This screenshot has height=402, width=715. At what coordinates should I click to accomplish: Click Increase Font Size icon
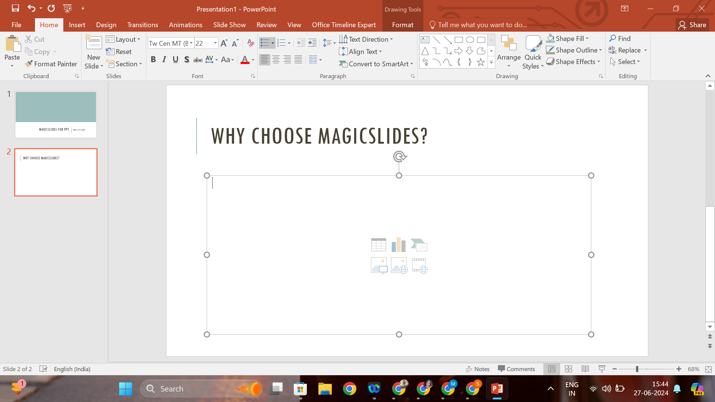224,44
